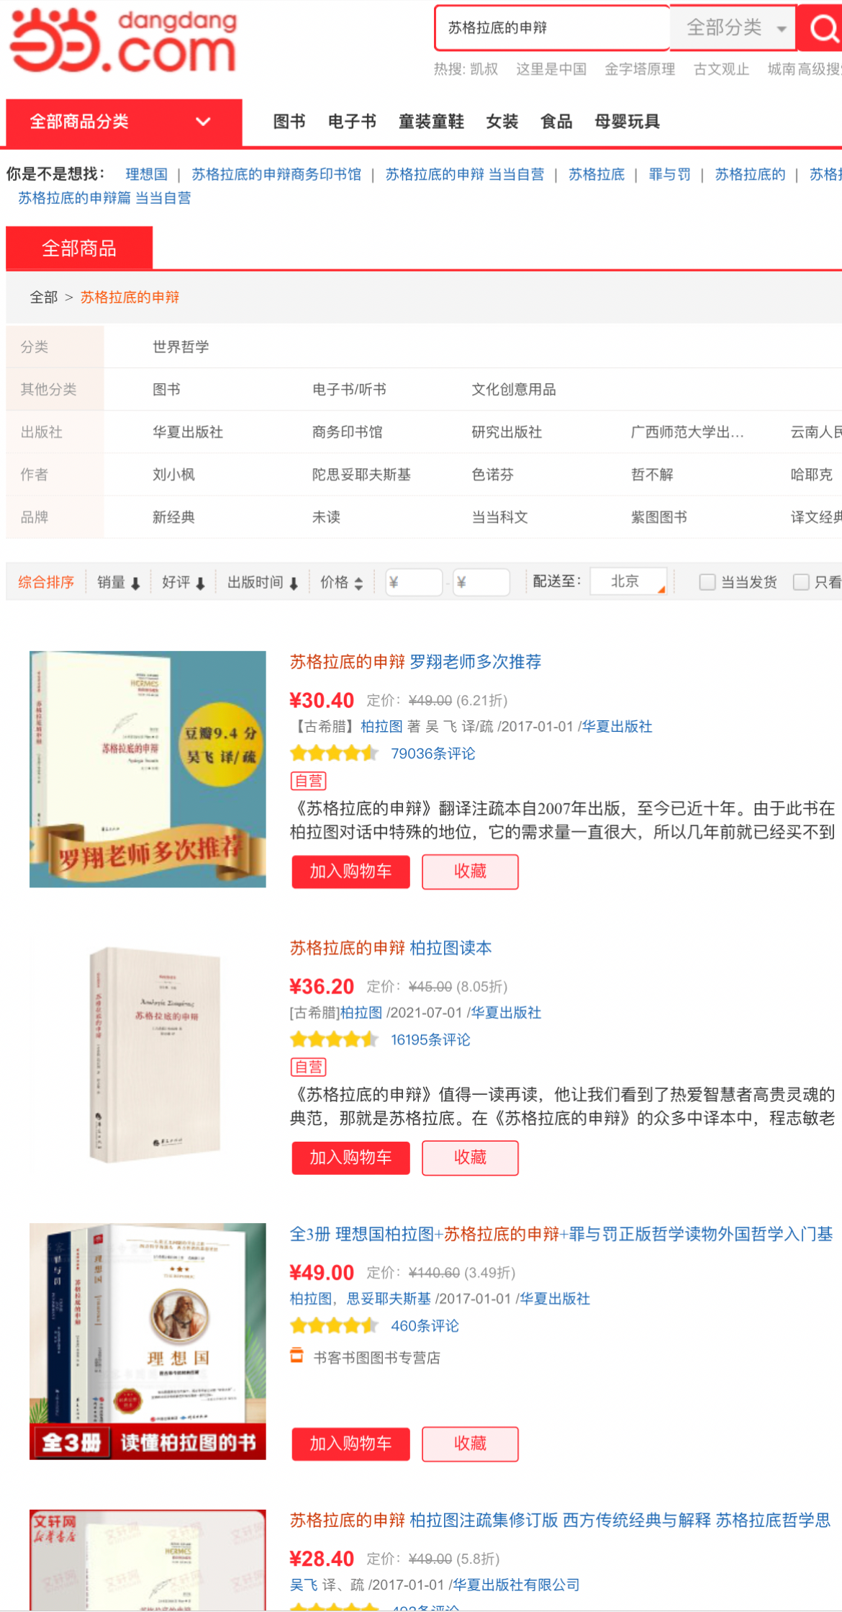842x1612 pixels.
Task: Go to the 电子书 navigation tab
Action: pyautogui.click(x=352, y=122)
